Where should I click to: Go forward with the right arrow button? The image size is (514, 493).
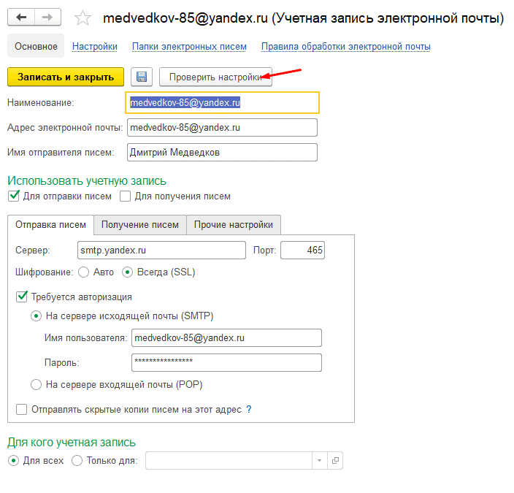click(x=48, y=17)
